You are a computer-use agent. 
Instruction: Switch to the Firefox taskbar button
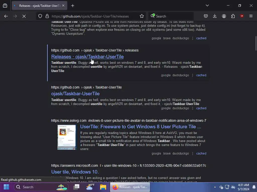pos(130,187)
